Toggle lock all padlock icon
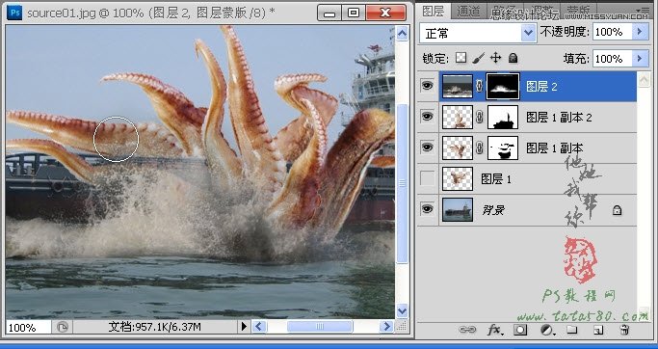658x349 pixels. click(513, 58)
